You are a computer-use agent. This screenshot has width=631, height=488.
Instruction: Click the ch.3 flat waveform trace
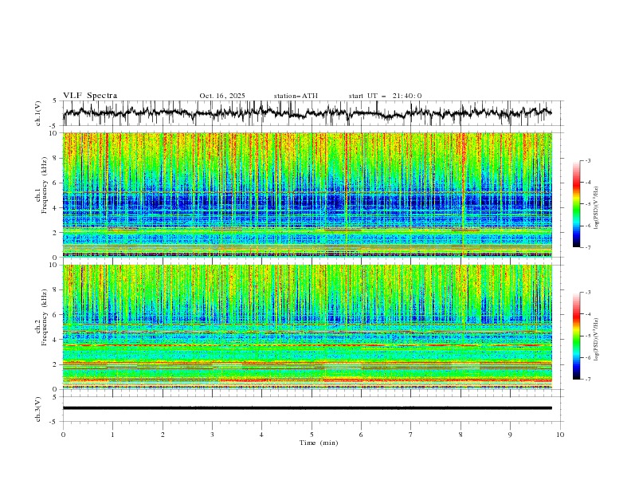coord(308,408)
